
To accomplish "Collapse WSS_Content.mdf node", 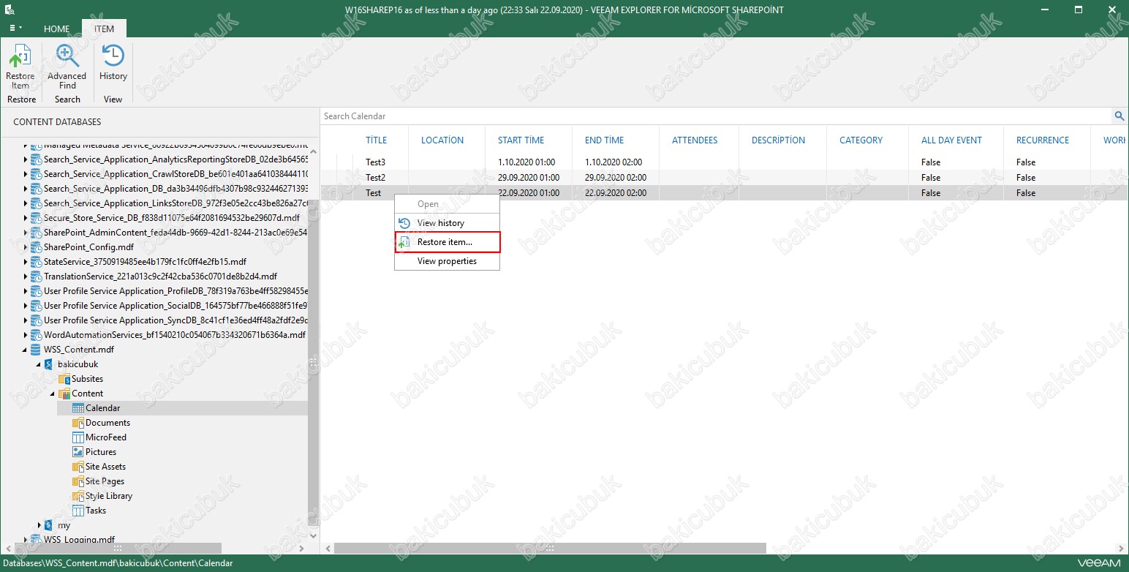I will pyautogui.click(x=26, y=350).
